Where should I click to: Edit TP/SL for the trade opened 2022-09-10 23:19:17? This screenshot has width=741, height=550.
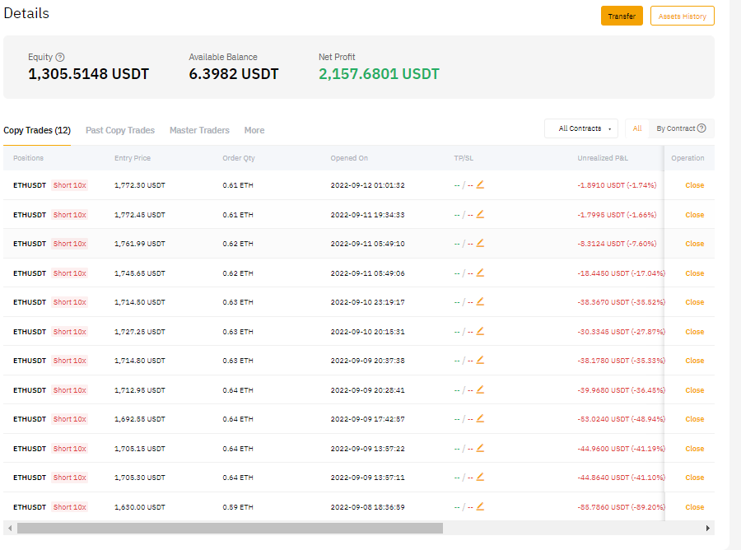pos(480,301)
